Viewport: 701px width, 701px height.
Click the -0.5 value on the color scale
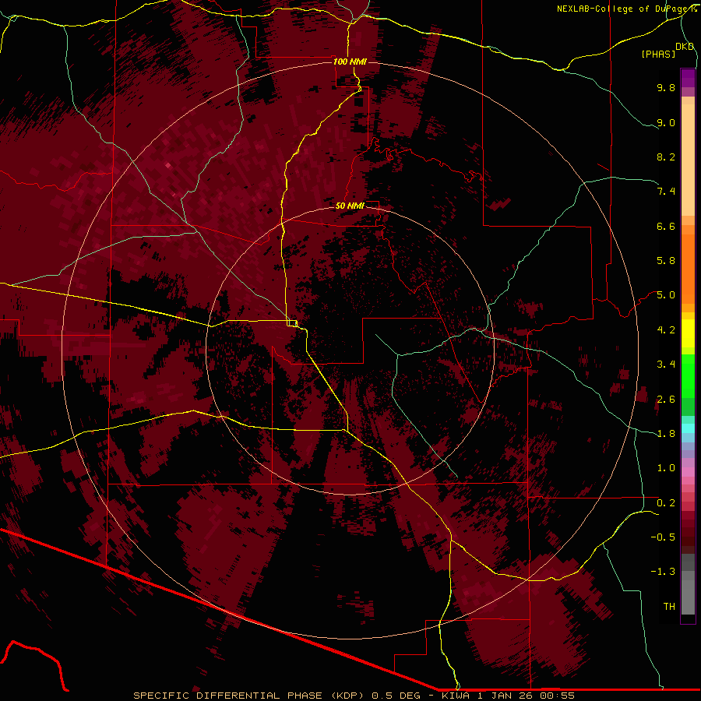pyautogui.click(x=663, y=537)
